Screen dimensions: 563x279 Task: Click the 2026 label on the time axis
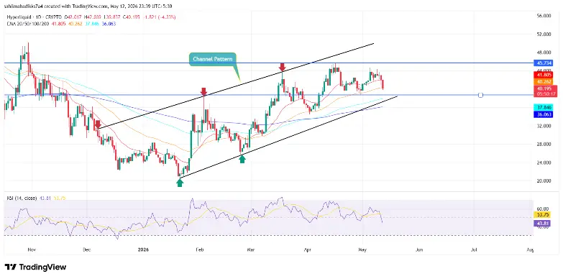[x=143, y=250]
